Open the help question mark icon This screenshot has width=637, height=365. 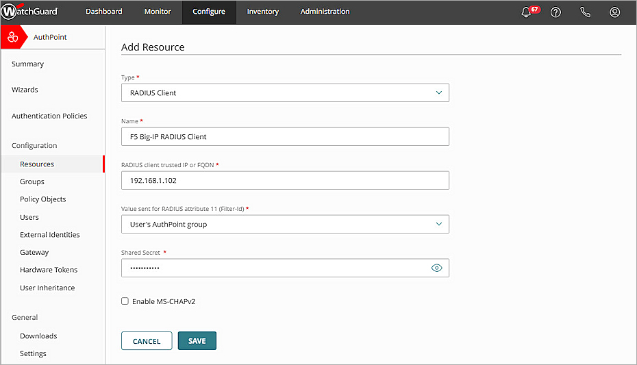555,12
